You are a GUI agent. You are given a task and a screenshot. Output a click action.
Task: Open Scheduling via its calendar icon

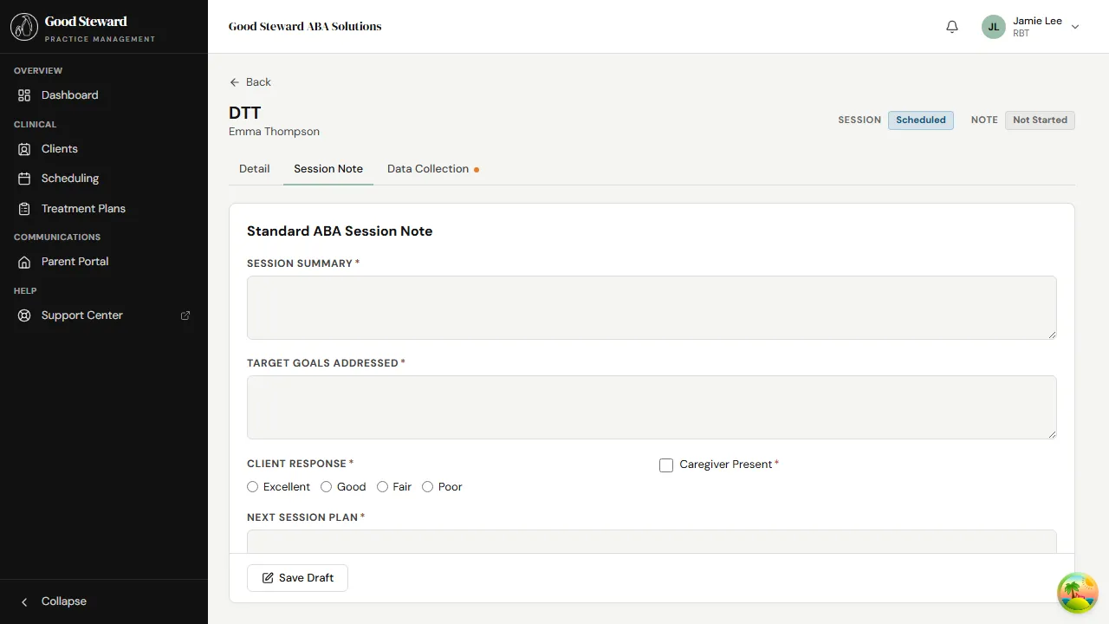click(23, 178)
